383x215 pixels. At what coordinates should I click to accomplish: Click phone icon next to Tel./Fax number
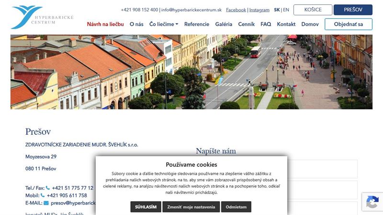click(47, 188)
